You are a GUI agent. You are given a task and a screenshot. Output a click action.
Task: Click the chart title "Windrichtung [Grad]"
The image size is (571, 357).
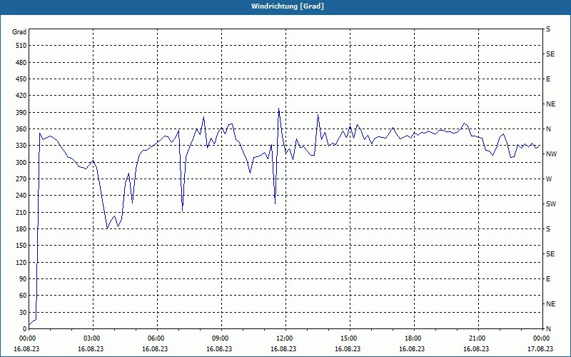coord(288,6)
